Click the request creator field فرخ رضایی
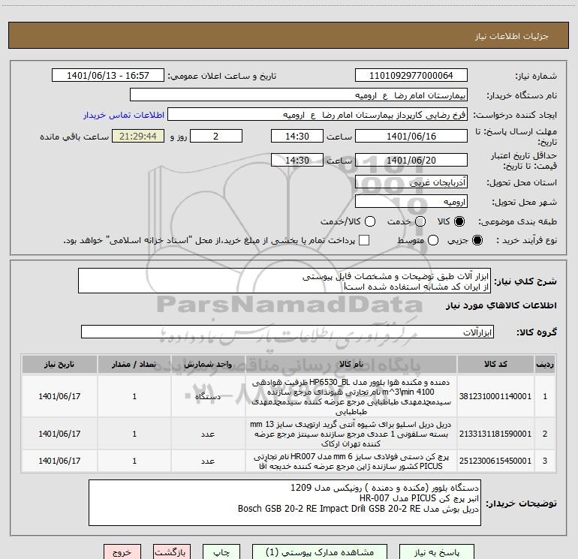The height and width of the screenshot is (559, 578). 318,114
